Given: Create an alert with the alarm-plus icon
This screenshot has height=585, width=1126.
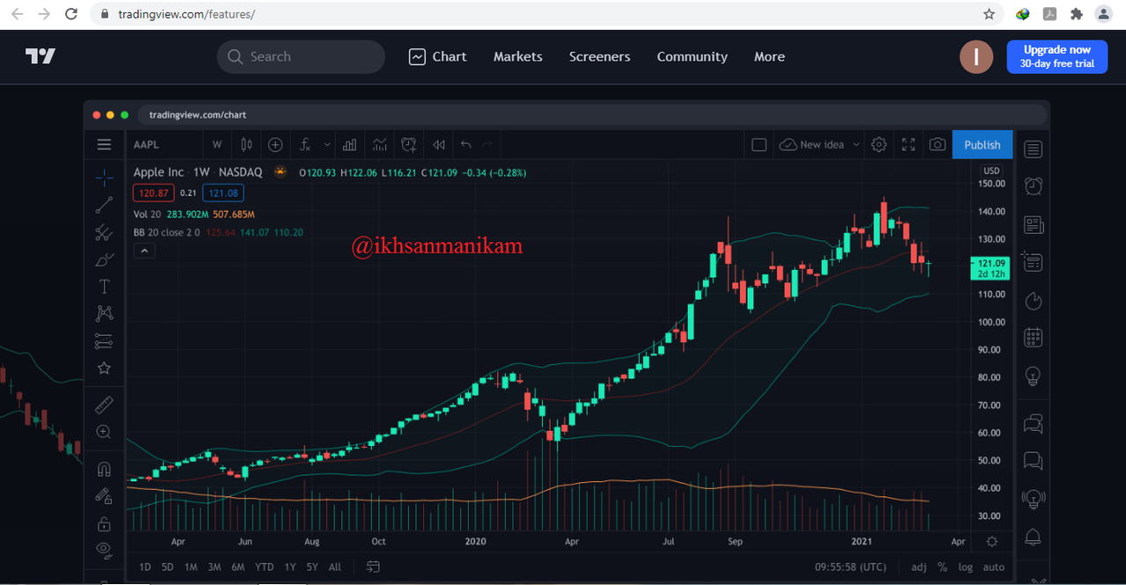Looking at the screenshot, I should pyautogui.click(x=409, y=144).
